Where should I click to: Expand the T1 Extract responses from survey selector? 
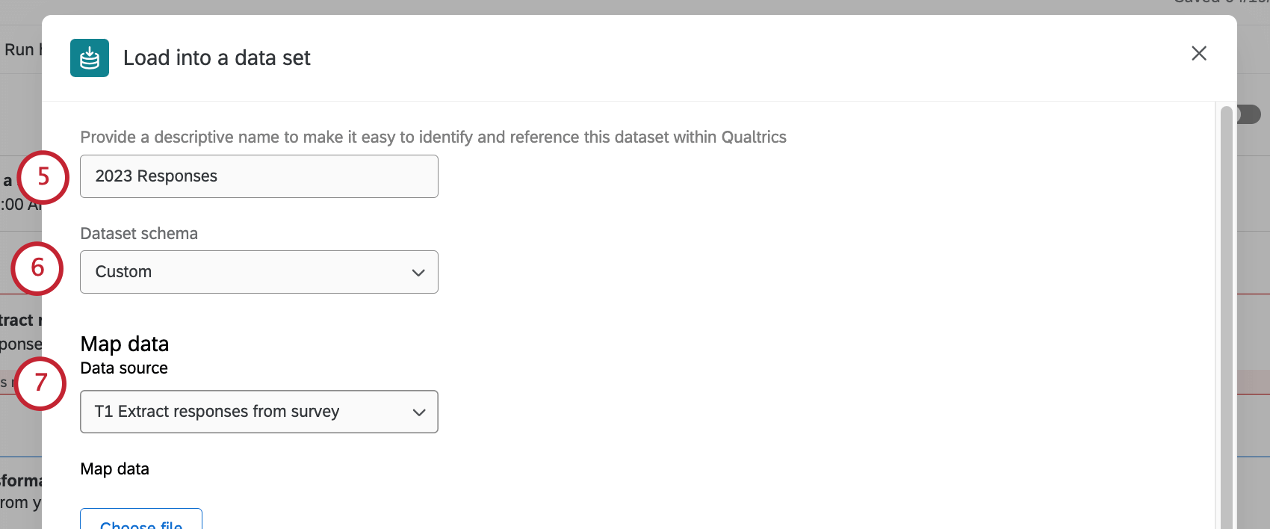(x=258, y=412)
